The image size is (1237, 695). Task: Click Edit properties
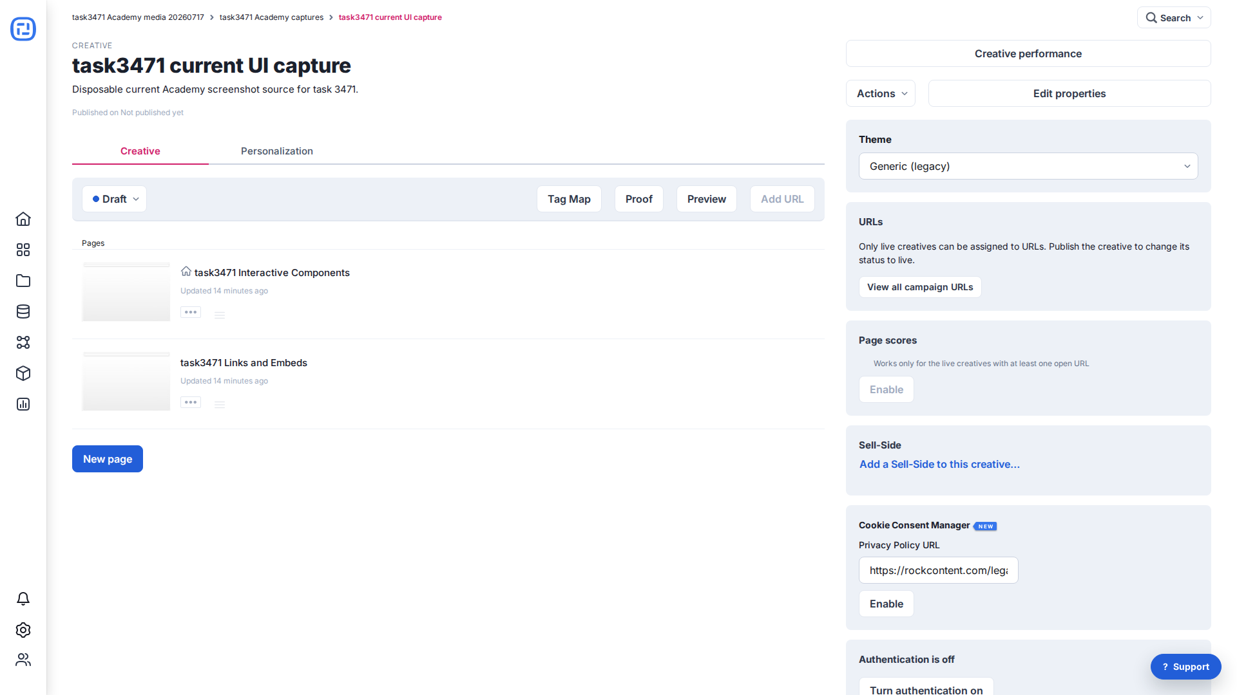pos(1069,94)
